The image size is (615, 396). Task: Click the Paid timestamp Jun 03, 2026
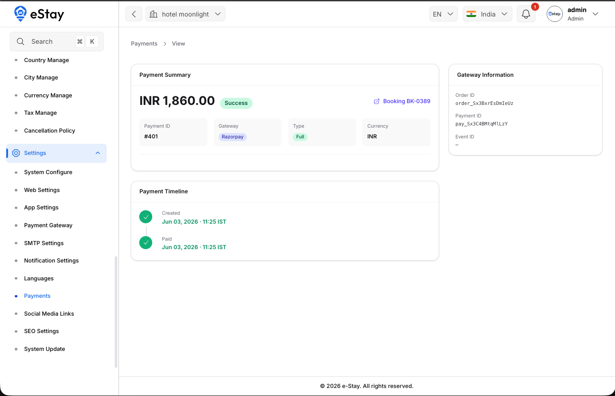(x=194, y=247)
